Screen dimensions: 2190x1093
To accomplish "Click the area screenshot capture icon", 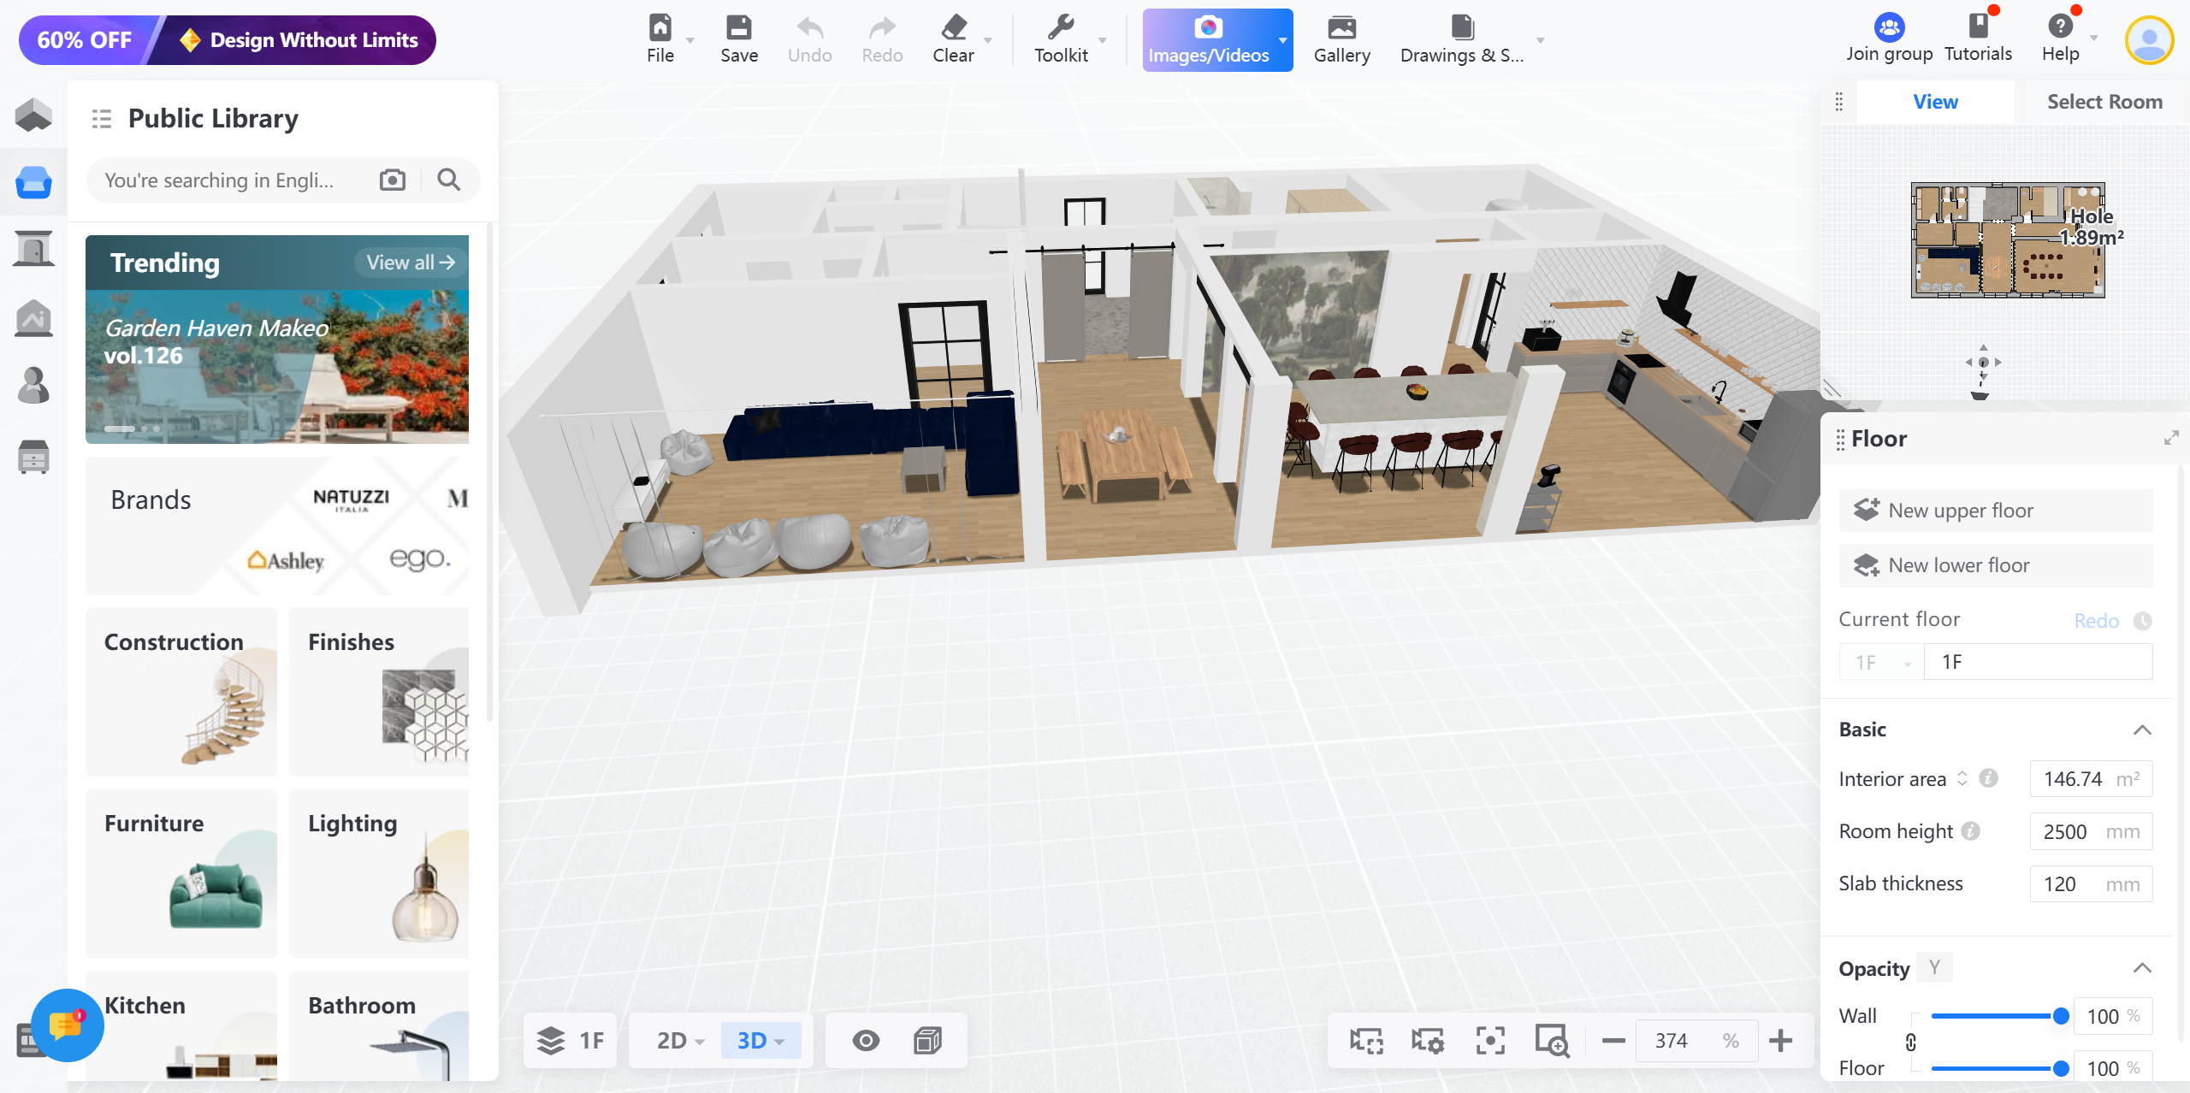I will [x=1366, y=1040].
